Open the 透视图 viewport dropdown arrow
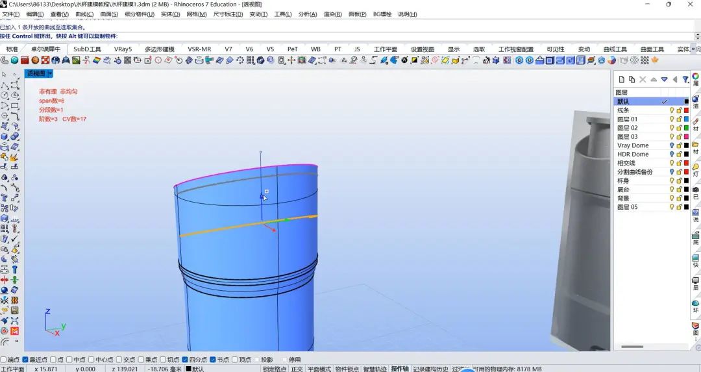The image size is (701, 372). 50,73
